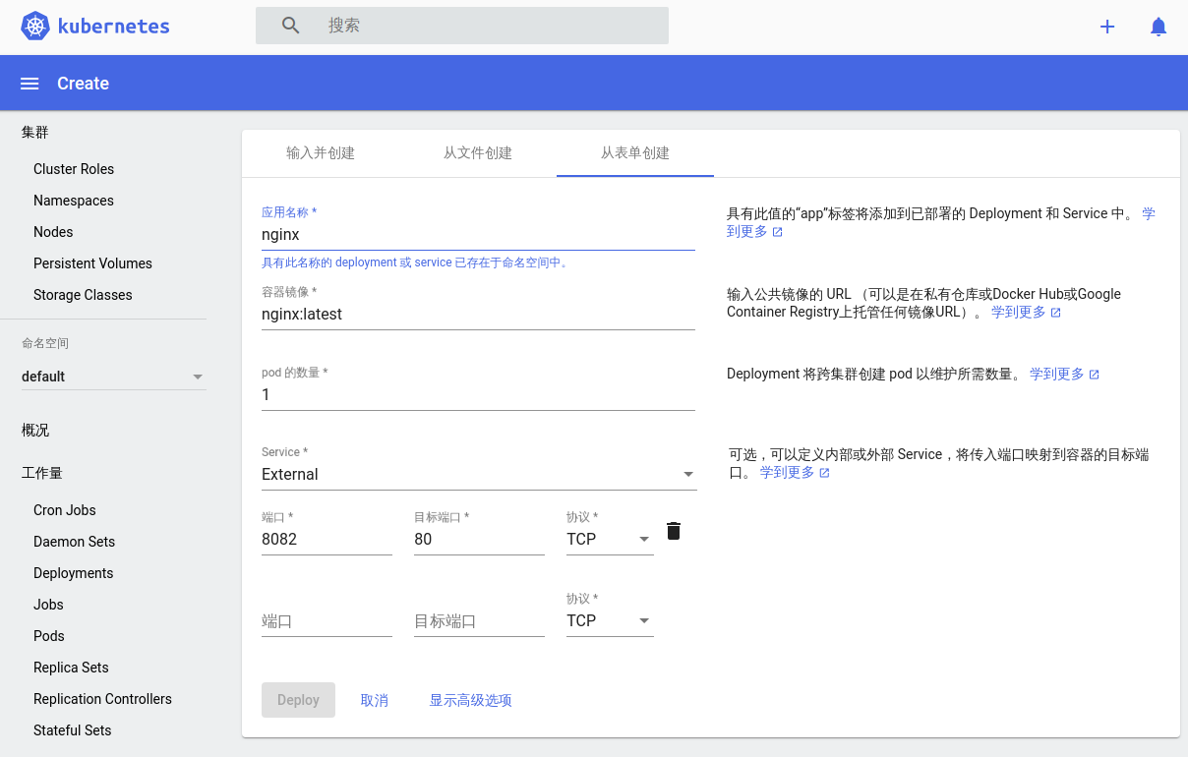1188x757 pixels.
Task: Open Replica Sets in sidebar
Action: click(71, 668)
